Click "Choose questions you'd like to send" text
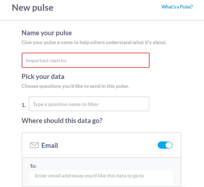Screen dimensions: 204x187 point(75,86)
